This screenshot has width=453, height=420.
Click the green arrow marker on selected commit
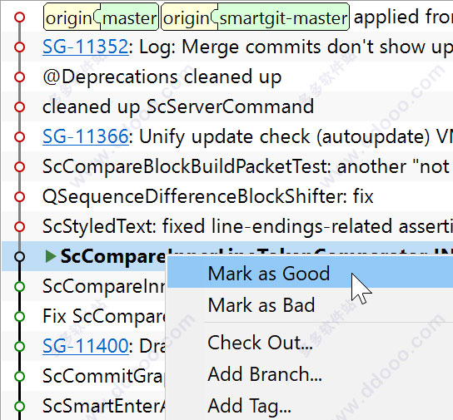click(51, 256)
